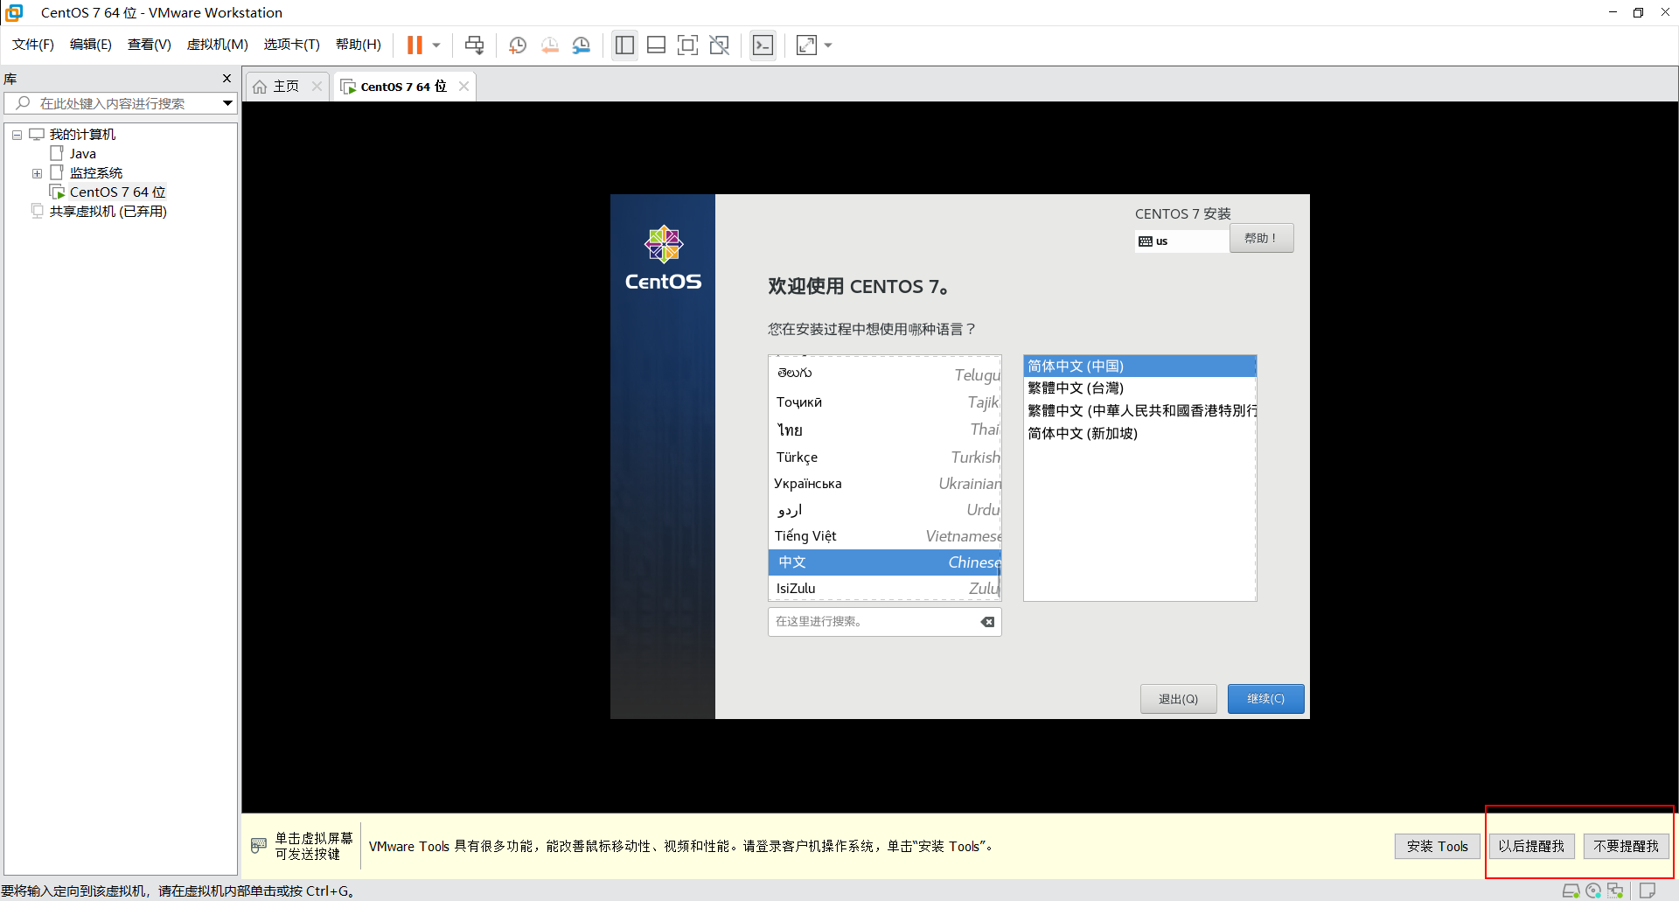Screen dimensions: 1679x901
Task: Toggle the thumbnail bar view icon
Action: pos(656,45)
